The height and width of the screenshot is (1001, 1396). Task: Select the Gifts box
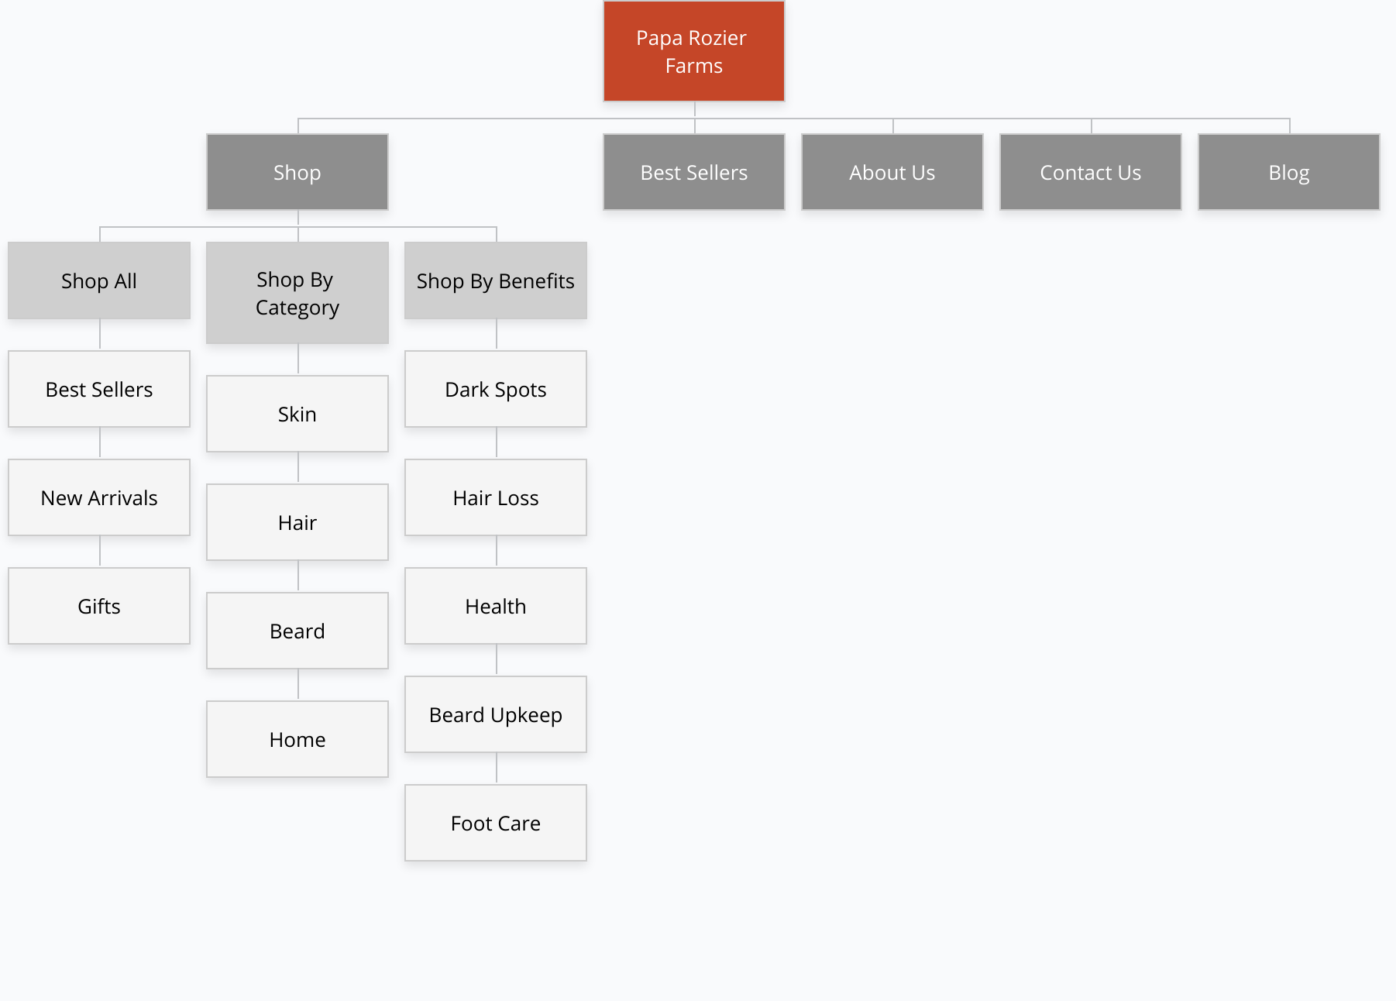point(99,606)
